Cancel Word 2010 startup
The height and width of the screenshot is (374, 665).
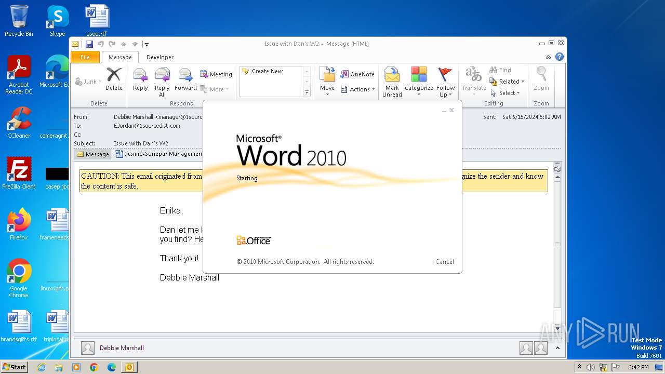(445, 262)
